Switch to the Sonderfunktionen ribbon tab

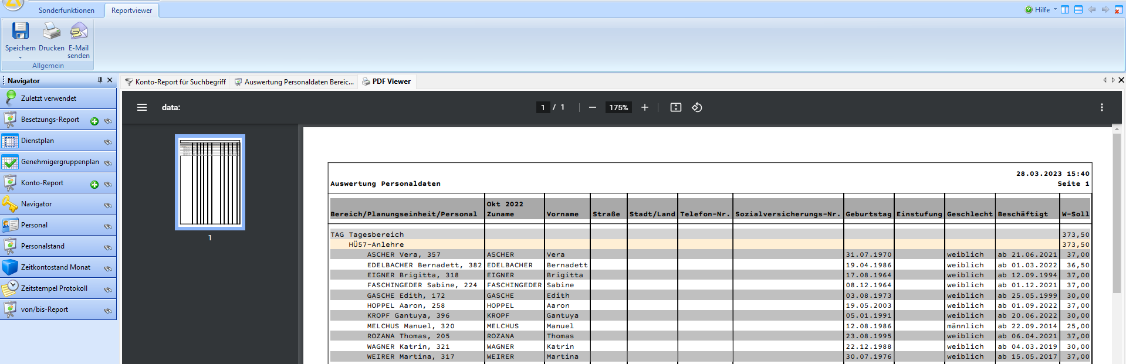(x=66, y=11)
